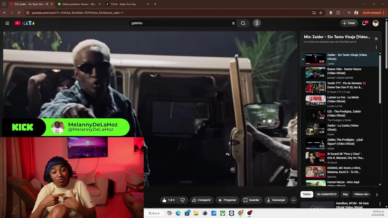Close the Mix playlist panel
The width and height of the screenshot is (388, 218).
[x=376, y=39]
